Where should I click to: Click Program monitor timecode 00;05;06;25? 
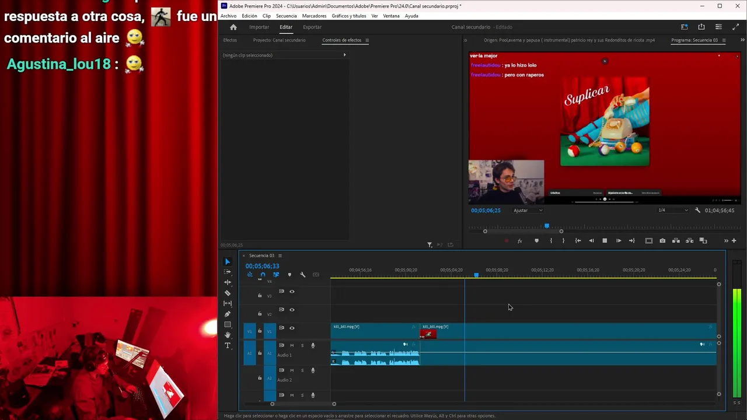(x=486, y=210)
